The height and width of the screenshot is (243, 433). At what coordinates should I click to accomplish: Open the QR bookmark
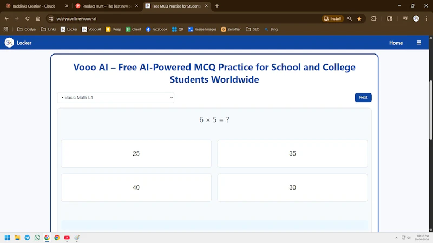pos(178,29)
